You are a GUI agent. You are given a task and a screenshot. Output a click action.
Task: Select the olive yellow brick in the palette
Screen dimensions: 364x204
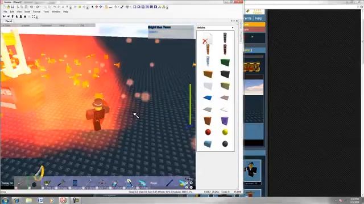pos(225,86)
